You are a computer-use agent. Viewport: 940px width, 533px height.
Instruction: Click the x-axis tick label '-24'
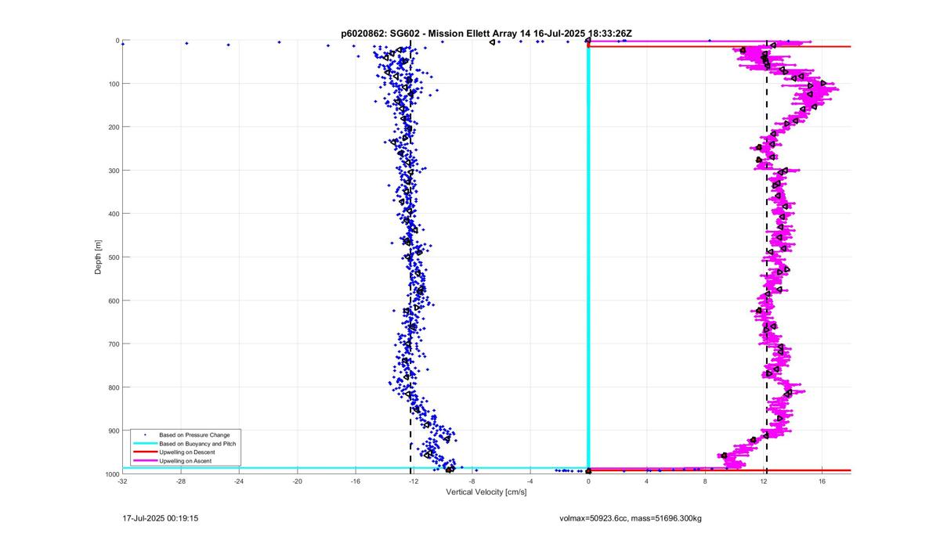pos(239,481)
